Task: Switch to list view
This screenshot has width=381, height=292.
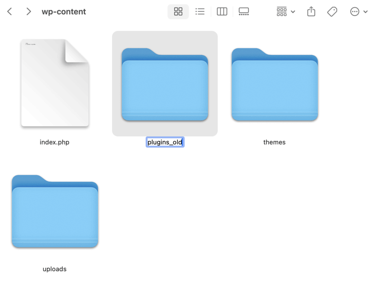Action: click(200, 12)
